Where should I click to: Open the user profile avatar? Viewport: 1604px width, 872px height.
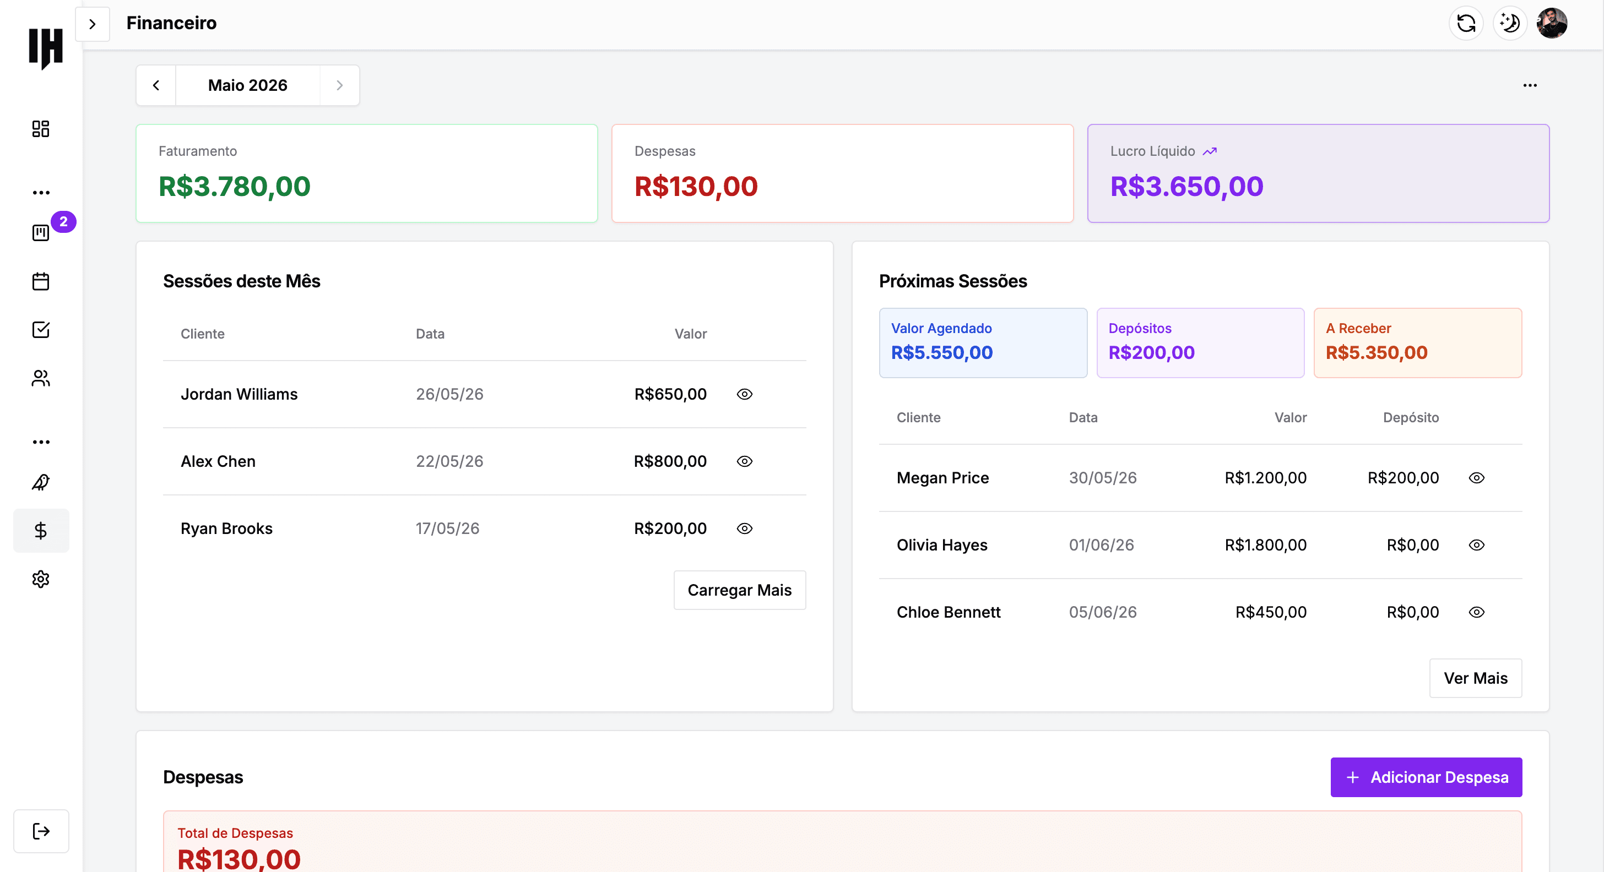tap(1552, 24)
